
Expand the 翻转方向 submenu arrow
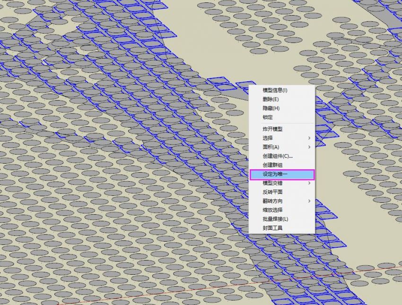pos(309,201)
